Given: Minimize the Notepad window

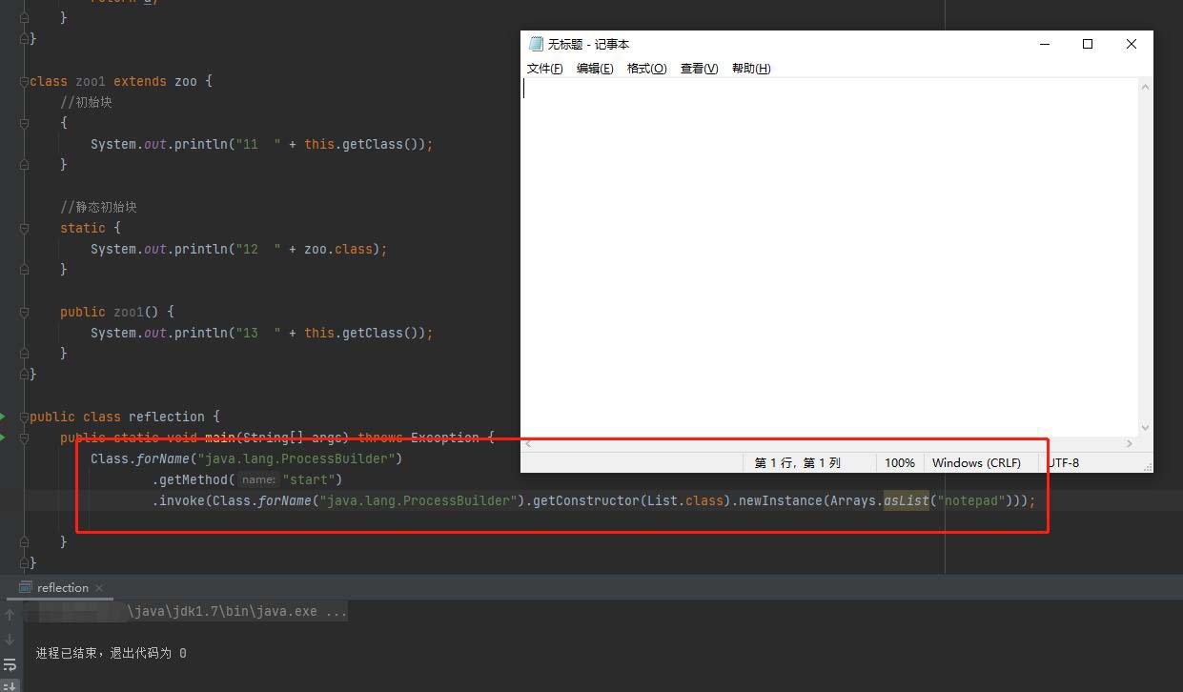Looking at the screenshot, I should pyautogui.click(x=1045, y=44).
